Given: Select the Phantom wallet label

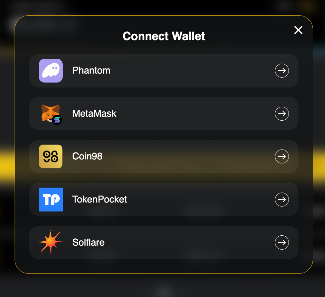Looking at the screenshot, I should (91, 71).
